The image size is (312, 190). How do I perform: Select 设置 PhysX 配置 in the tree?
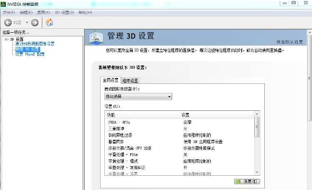[x=30, y=54]
